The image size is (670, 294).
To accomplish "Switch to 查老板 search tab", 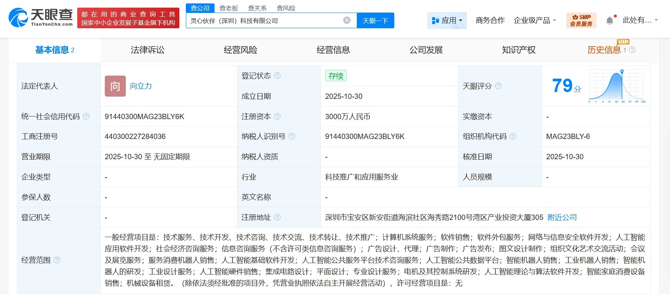I will pos(229,8).
